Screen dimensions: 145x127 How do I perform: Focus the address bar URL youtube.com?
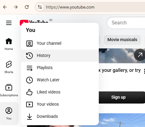pyautogui.click(x=70, y=7)
